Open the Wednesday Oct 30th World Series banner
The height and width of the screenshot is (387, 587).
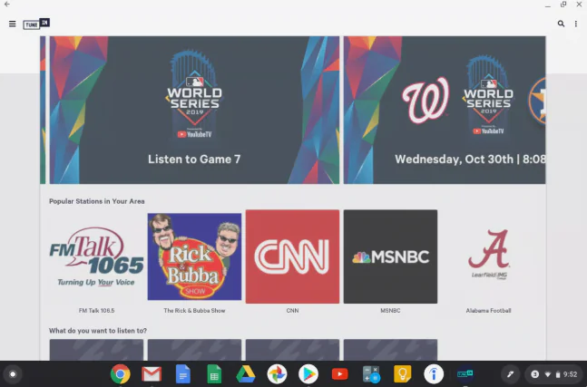coord(445,110)
